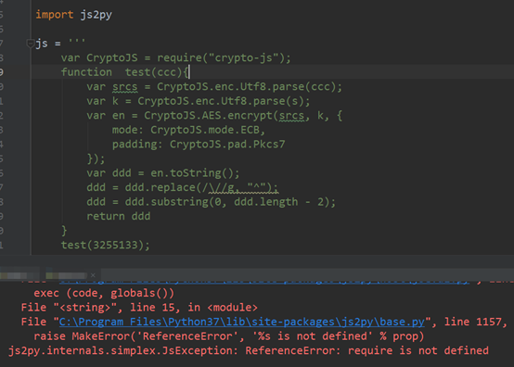Click the return ddd statement

(119, 217)
